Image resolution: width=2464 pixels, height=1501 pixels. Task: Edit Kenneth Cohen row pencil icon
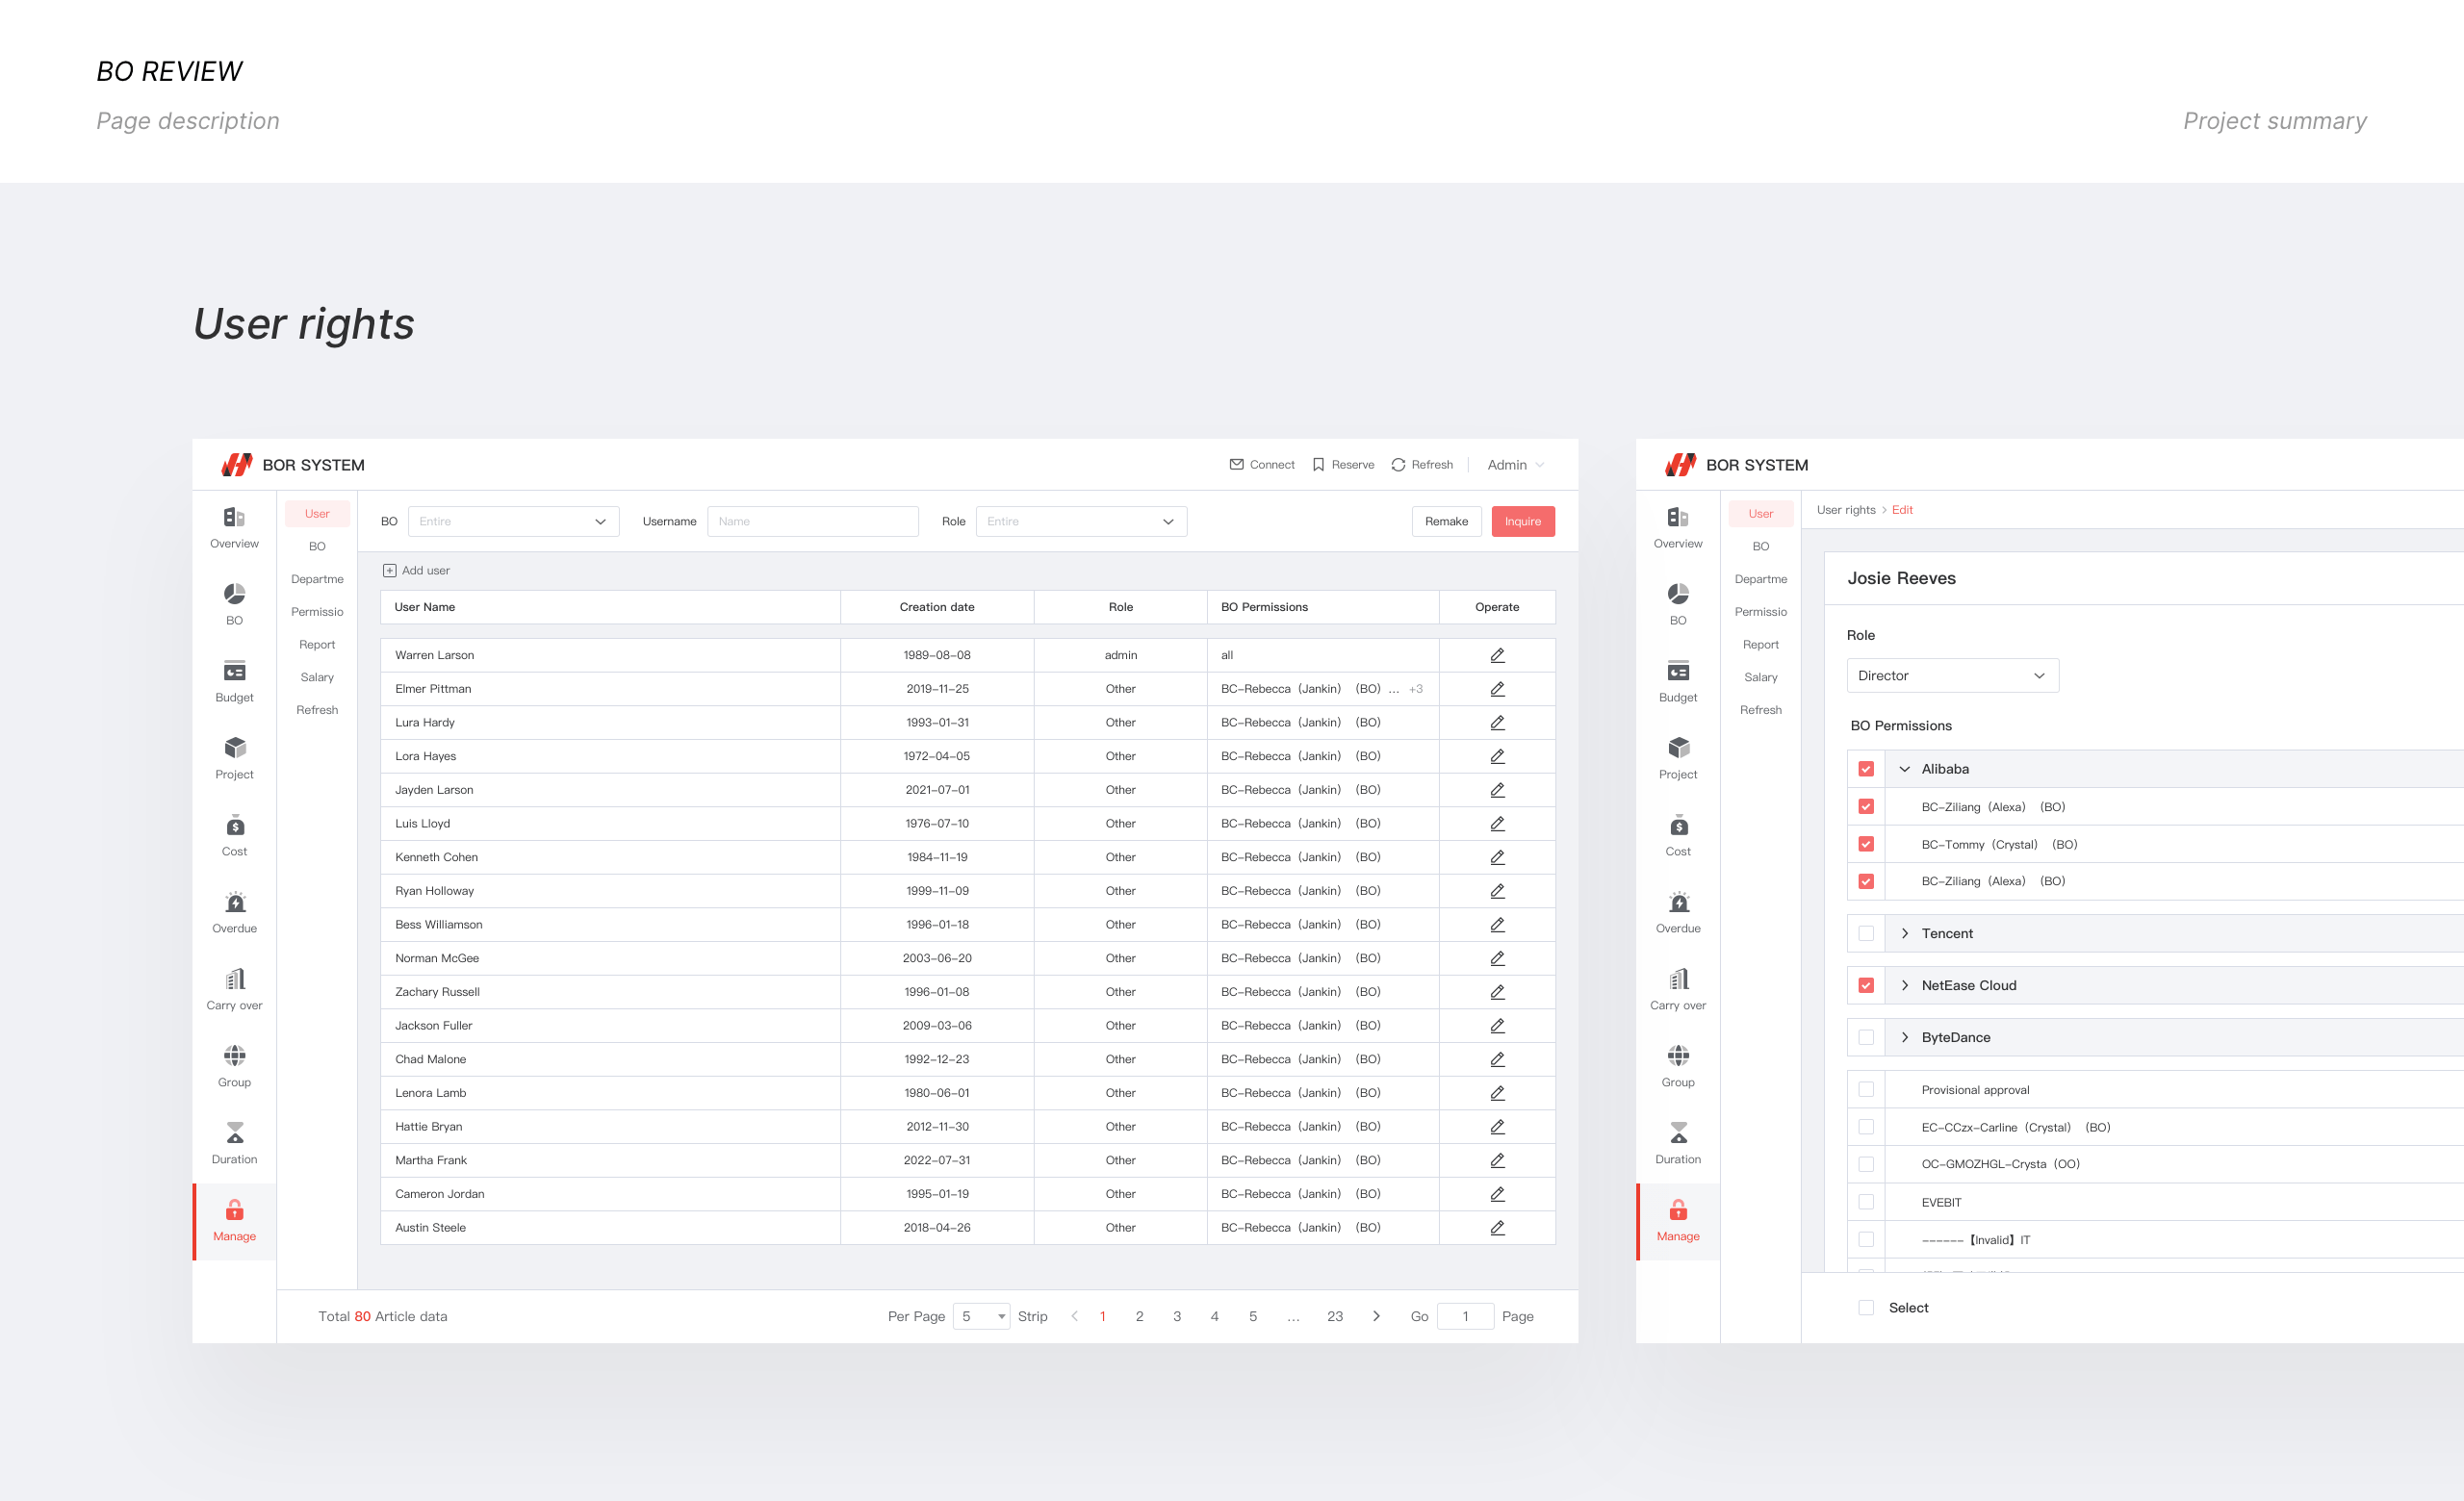[1497, 857]
